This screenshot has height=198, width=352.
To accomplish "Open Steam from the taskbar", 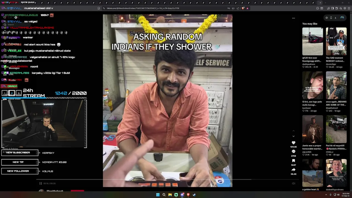I will pos(194,195).
